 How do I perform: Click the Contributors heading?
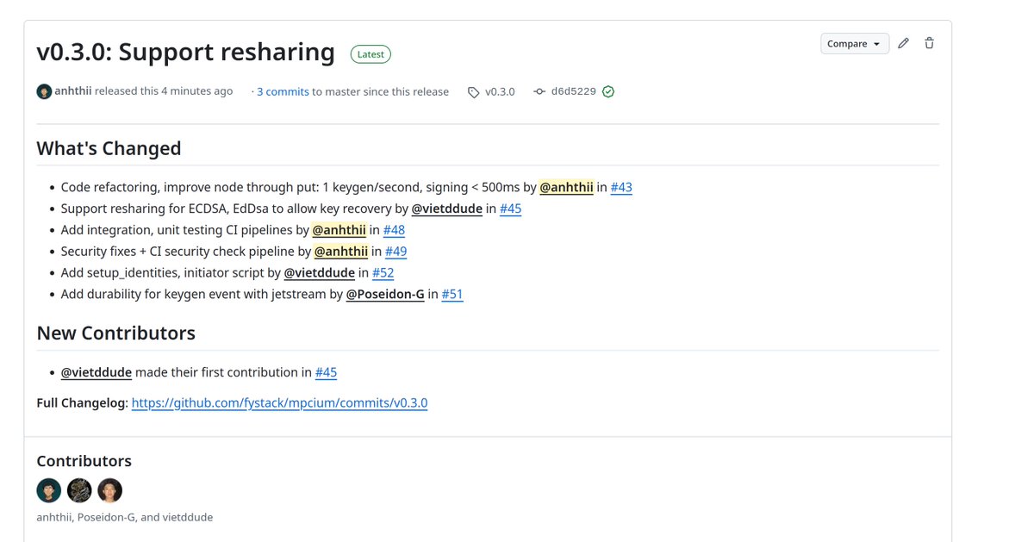click(x=84, y=461)
